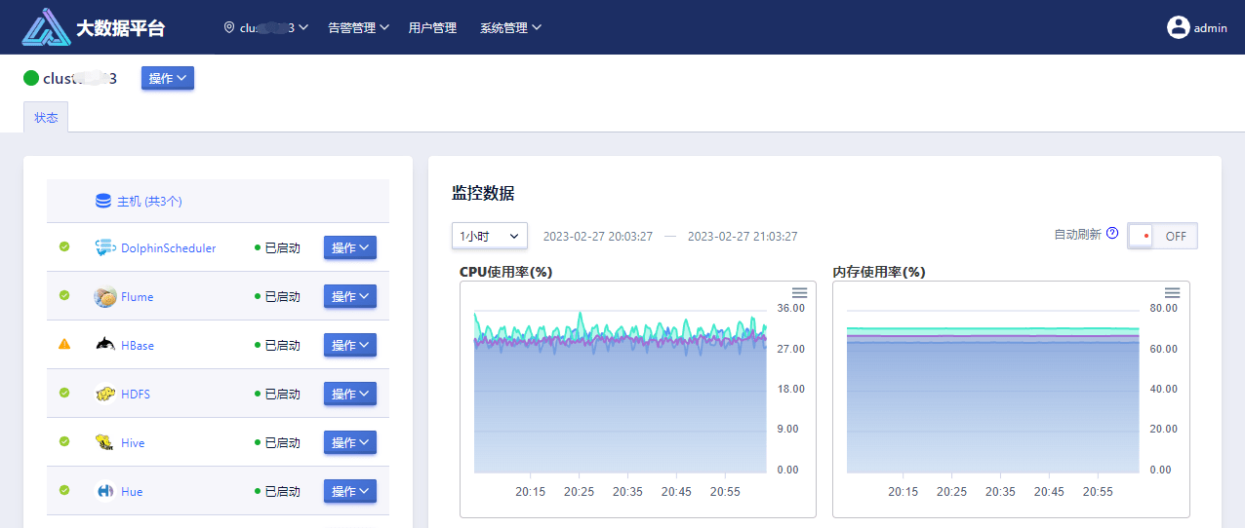Expand the 系统管理 menu
The image size is (1245, 528).
pos(510,28)
